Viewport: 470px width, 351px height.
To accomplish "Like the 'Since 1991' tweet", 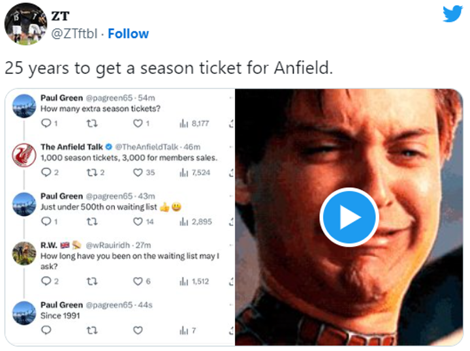I will [138, 331].
